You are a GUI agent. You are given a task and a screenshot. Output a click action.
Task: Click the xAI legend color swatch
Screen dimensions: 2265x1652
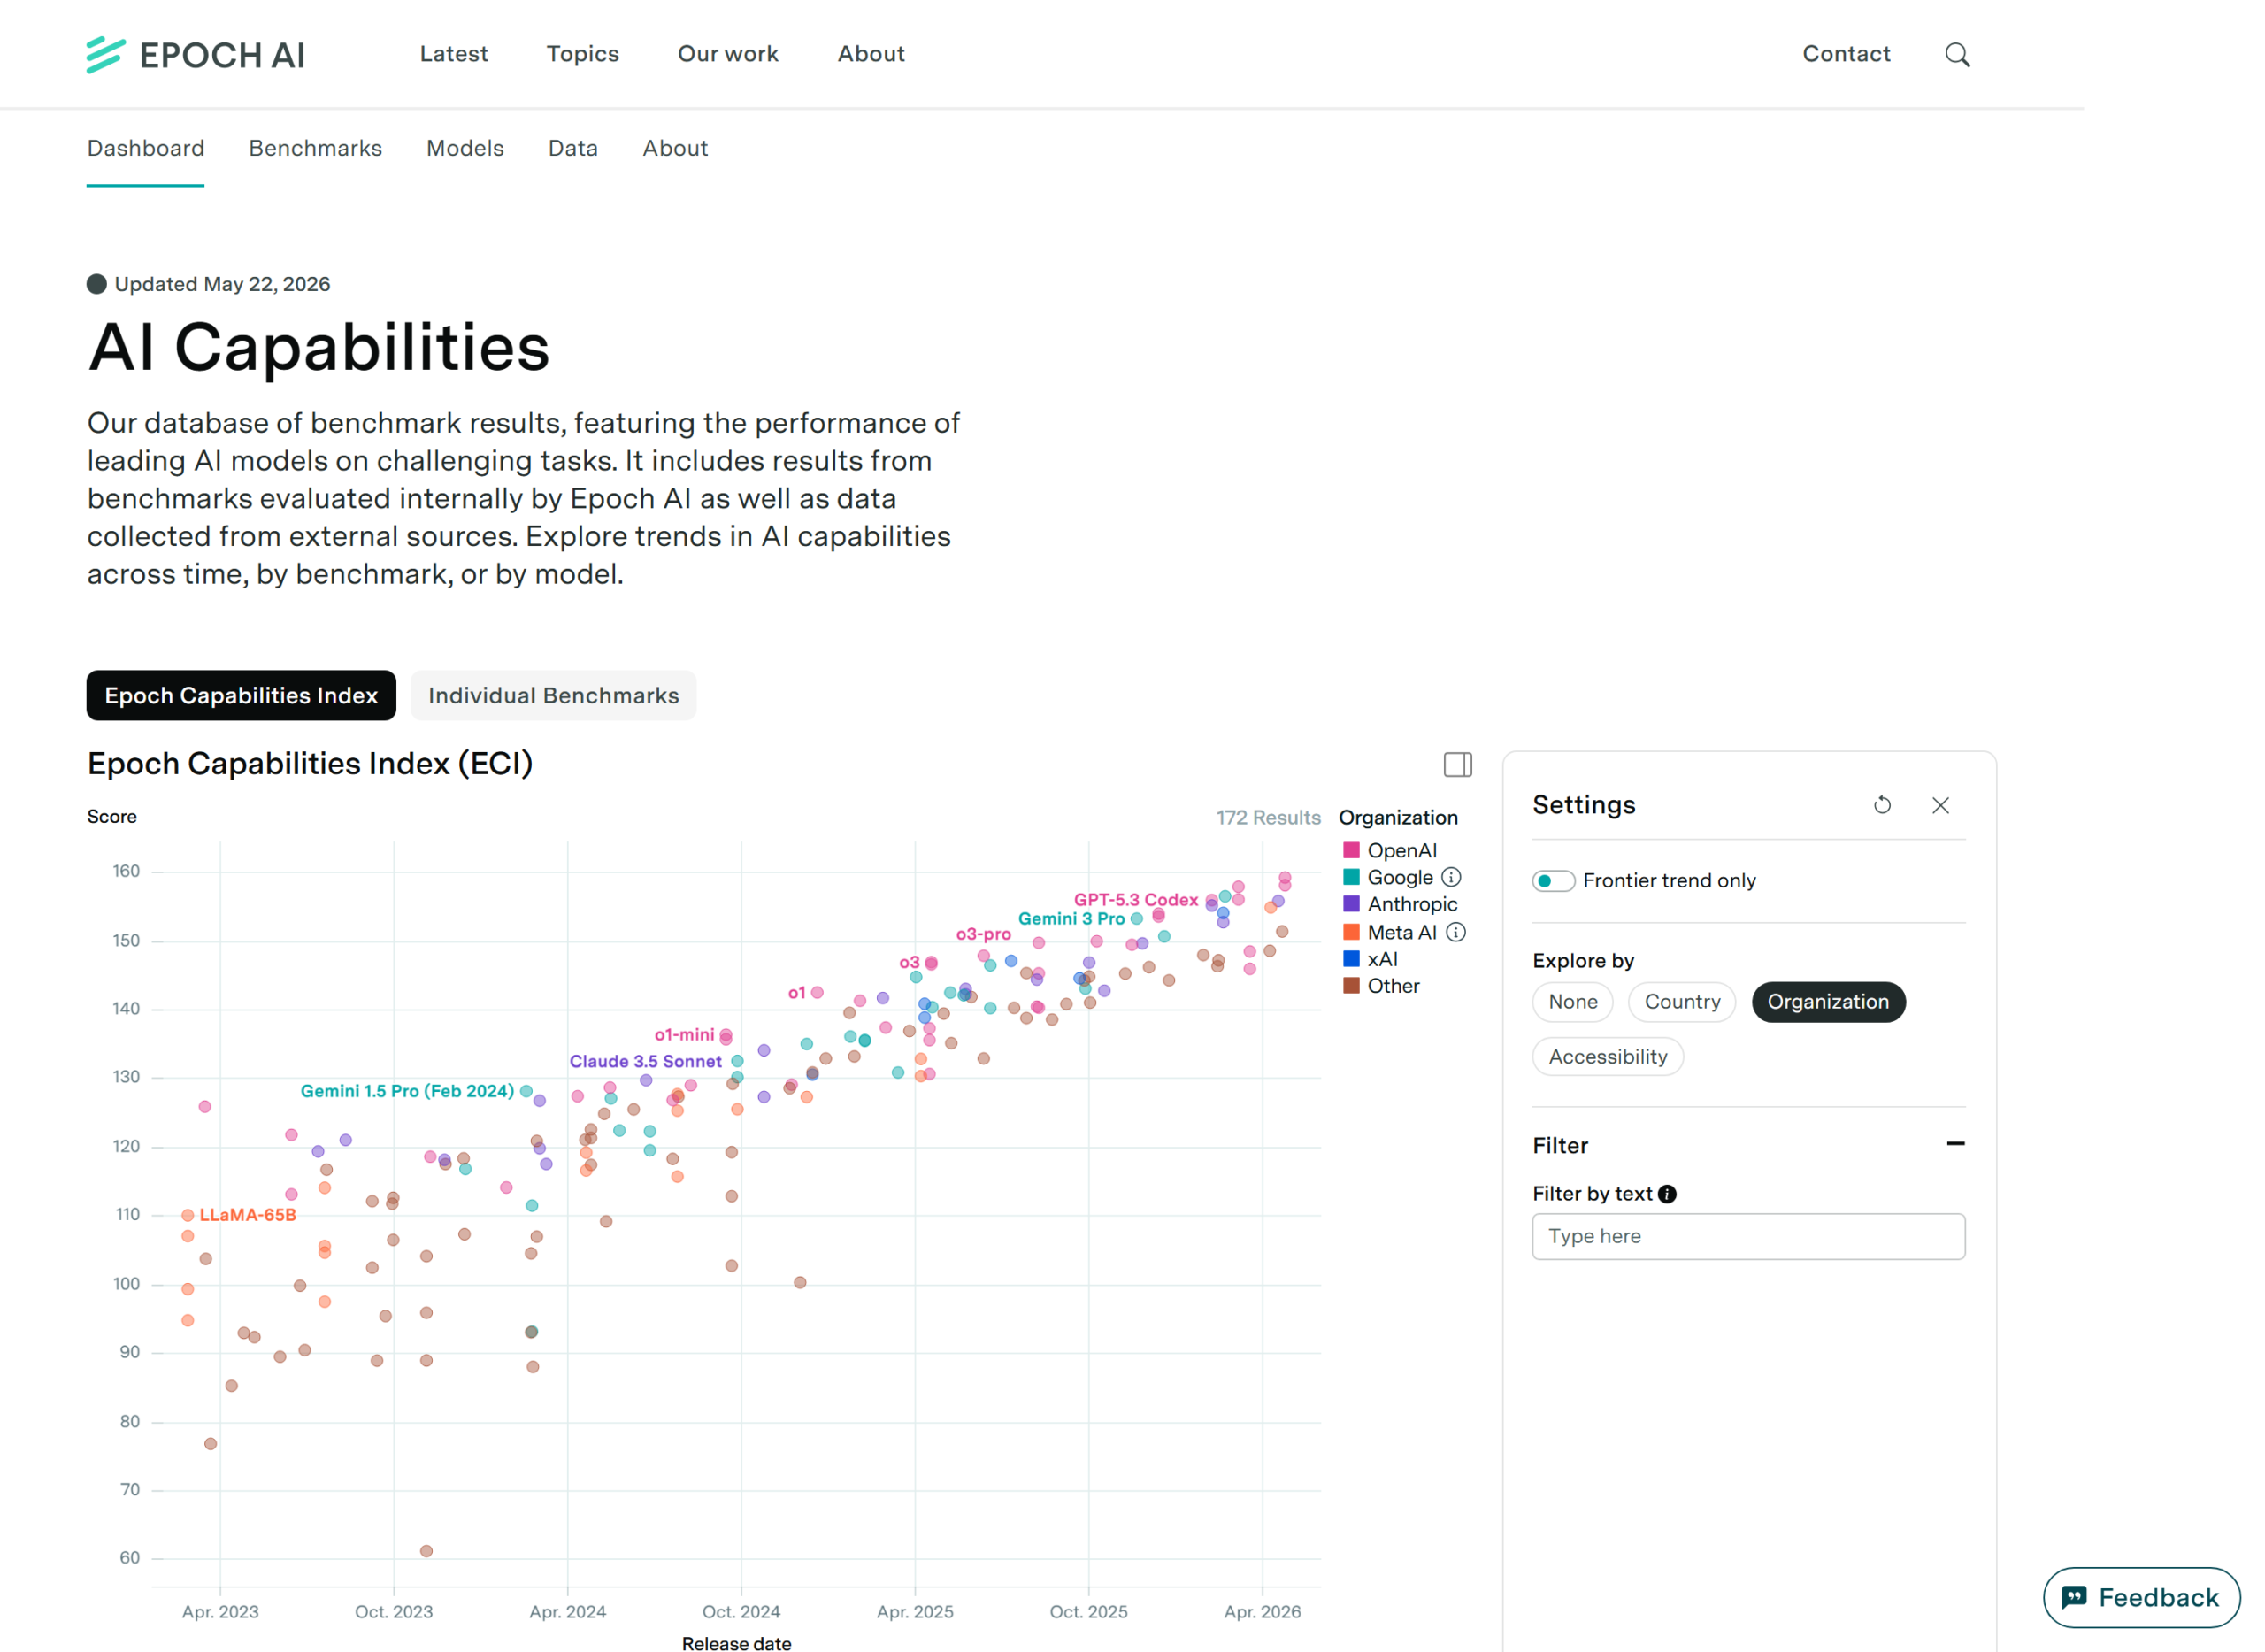[1351, 959]
